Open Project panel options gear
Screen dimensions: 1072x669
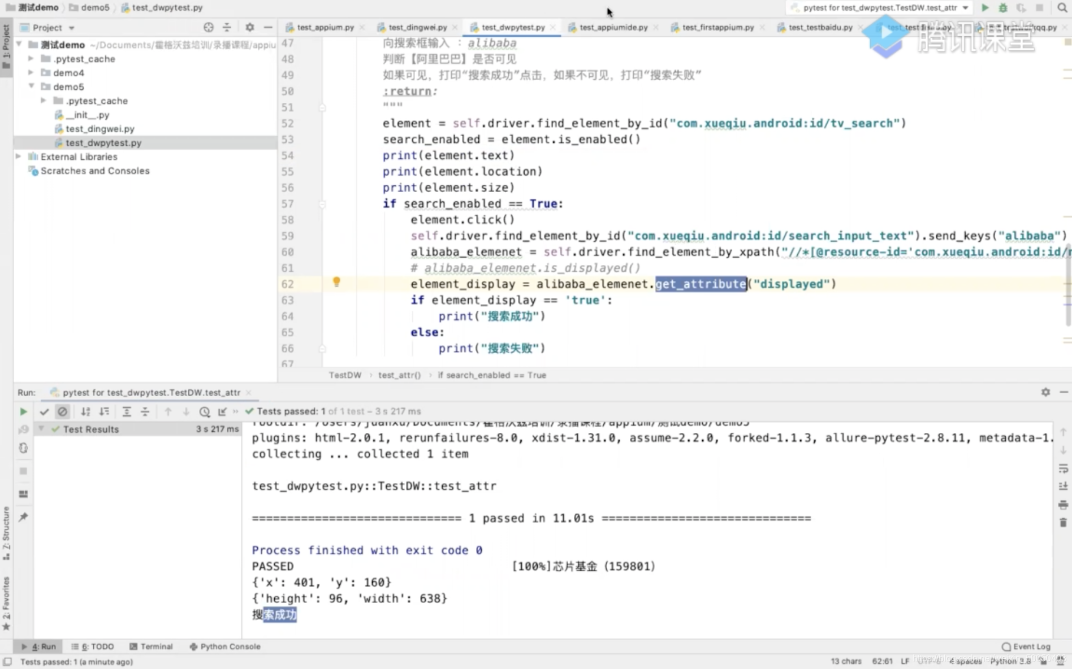pos(250,27)
